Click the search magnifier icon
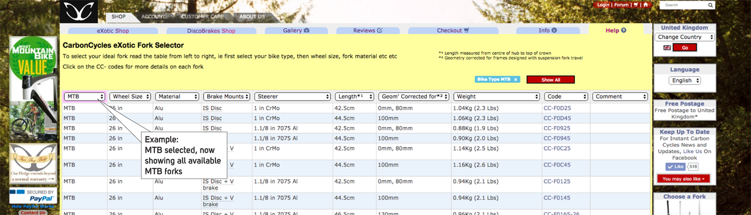The height and width of the screenshot is (215, 751). point(711,5)
